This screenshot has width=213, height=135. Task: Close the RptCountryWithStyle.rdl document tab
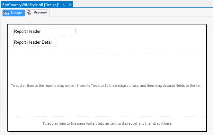pos(70,5)
